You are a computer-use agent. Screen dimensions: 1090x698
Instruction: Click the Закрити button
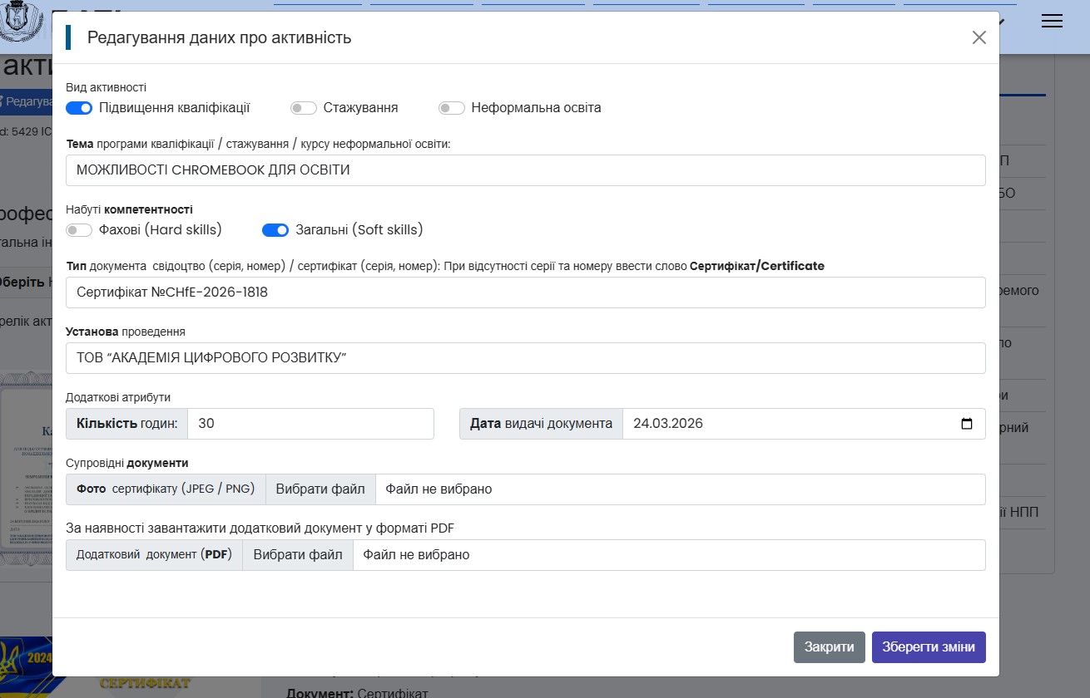click(x=830, y=647)
